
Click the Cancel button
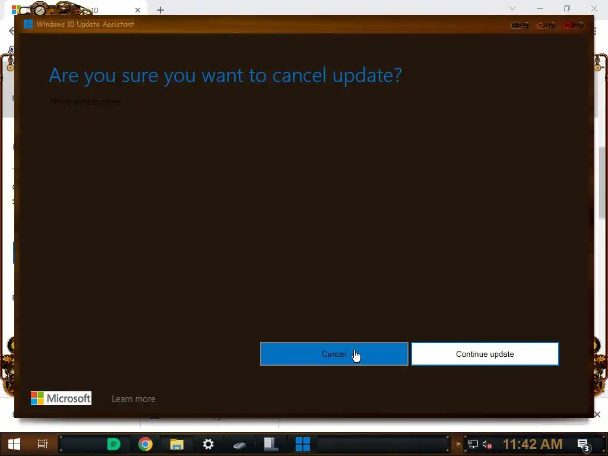(x=334, y=354)
